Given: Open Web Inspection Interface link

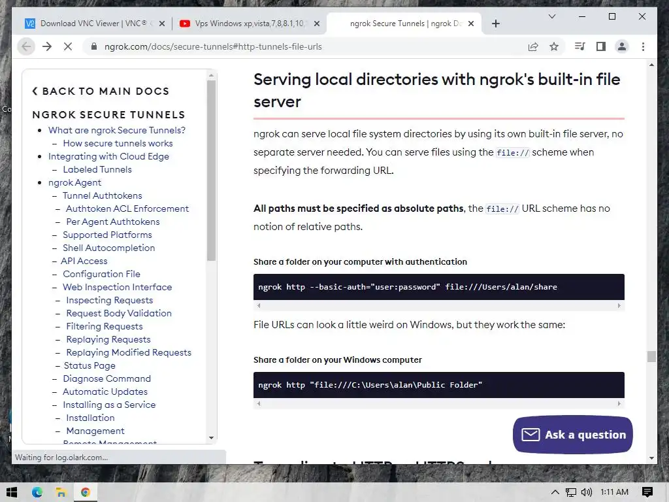Looking at the screenshot, I should click(118, 288).
